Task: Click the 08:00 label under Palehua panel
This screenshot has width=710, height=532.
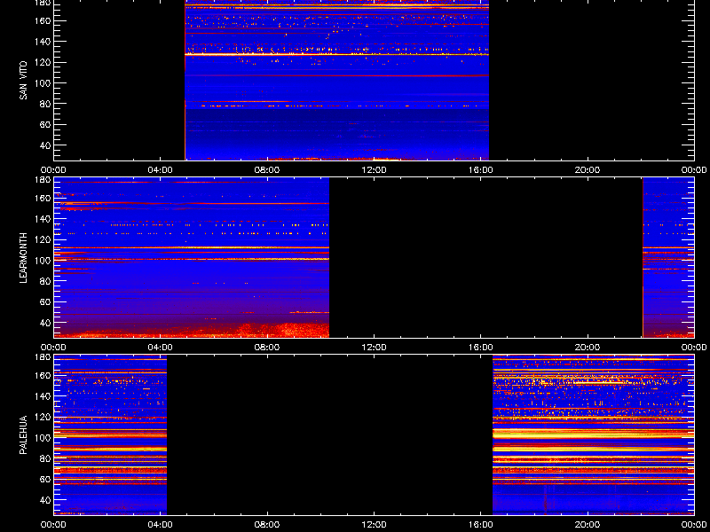Action: [267, 525]
